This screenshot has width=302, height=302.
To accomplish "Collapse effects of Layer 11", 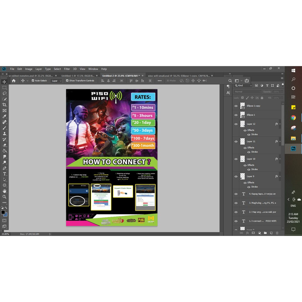I will point(280,142).
